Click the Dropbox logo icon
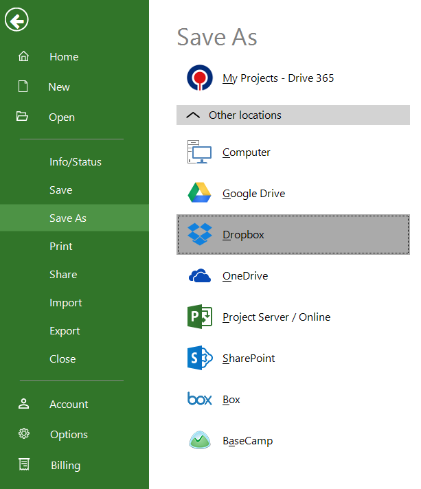The height and width of the screenshot is (489, 421). click(x=200, y=235)
